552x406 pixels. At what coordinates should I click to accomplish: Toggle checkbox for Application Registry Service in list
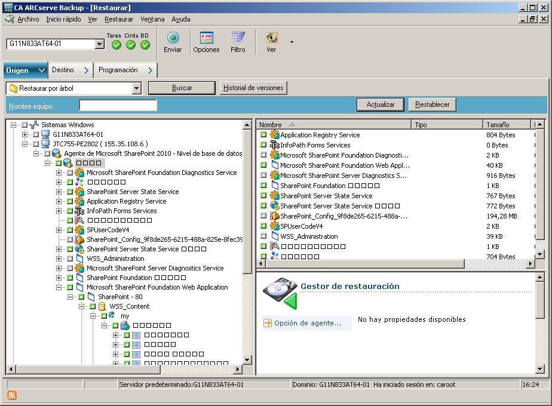tap(263, 135)
